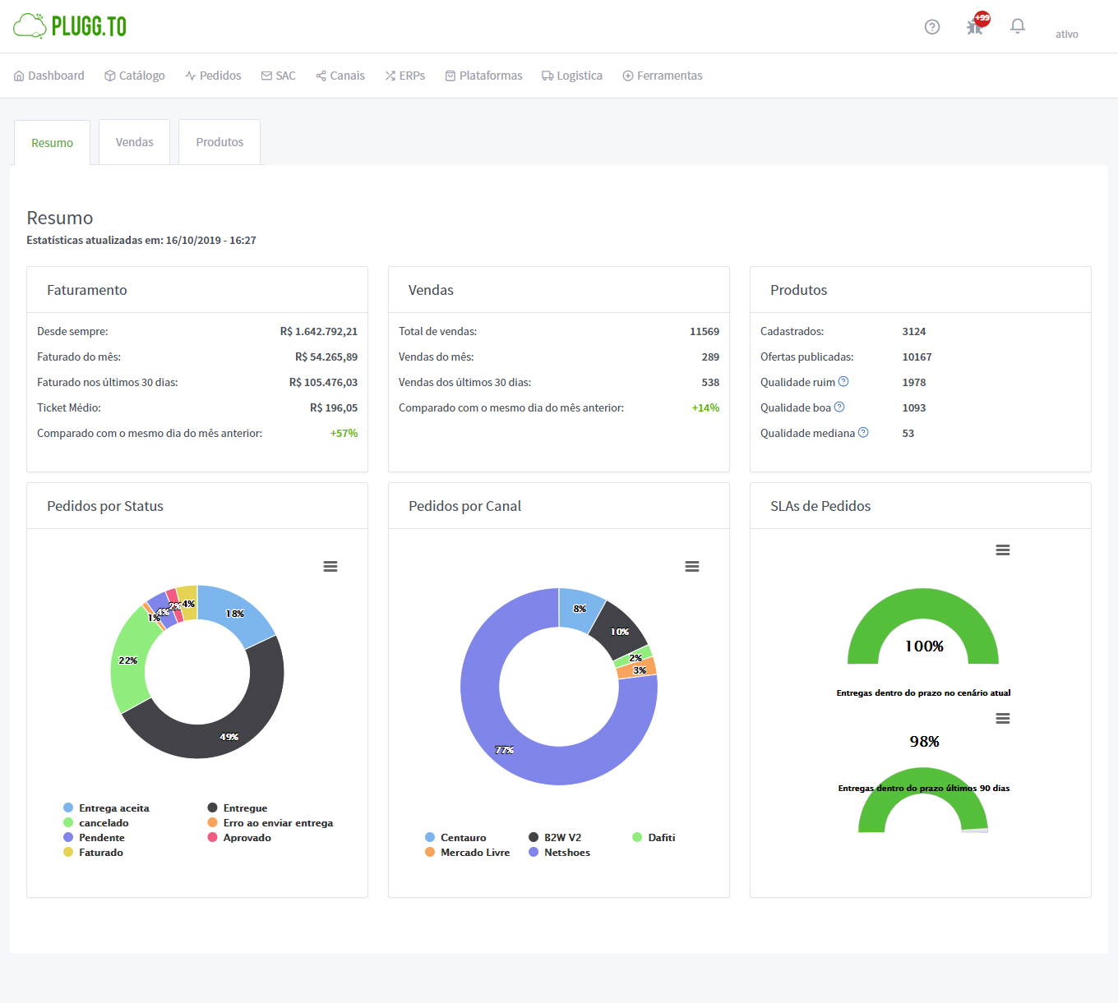Viewport: 1118px width, 1003px height.
Task: Open the Logistica menu
Action: tap(572, 76)
